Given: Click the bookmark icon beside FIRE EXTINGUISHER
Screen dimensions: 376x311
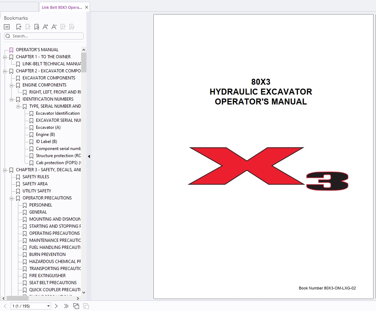Looking at the screenshot, I should [25, 276].
